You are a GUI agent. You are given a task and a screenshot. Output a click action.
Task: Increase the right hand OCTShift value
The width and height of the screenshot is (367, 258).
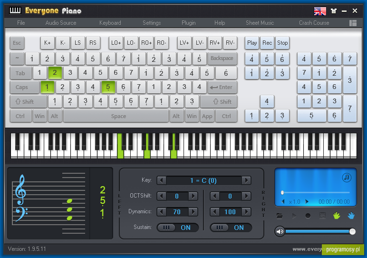[246, 196]
